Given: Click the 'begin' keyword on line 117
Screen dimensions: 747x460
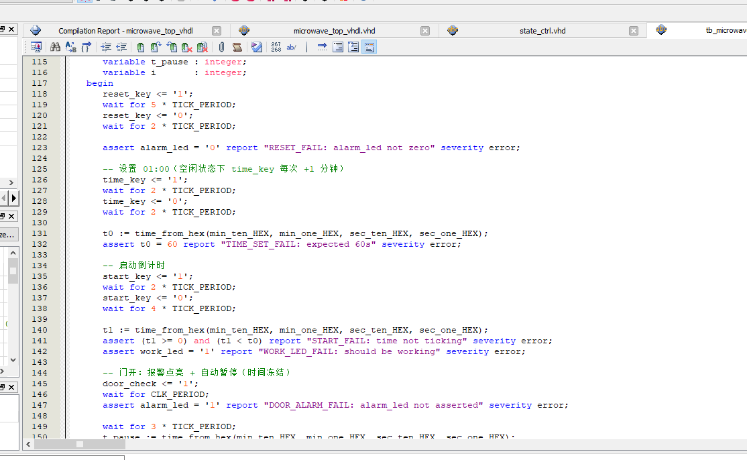Looking at the screenshot, I should click(99, 83).
